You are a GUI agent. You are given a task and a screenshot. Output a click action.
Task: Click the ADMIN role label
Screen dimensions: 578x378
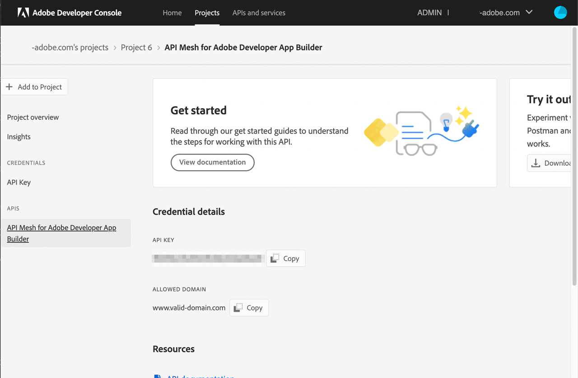(429, 13)
